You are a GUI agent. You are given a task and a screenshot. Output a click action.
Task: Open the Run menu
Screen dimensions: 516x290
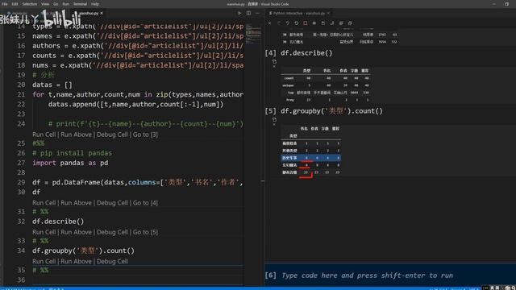pos(66,4)
